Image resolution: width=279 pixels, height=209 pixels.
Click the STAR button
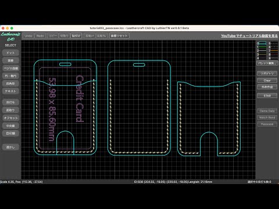tap(267, 96)
